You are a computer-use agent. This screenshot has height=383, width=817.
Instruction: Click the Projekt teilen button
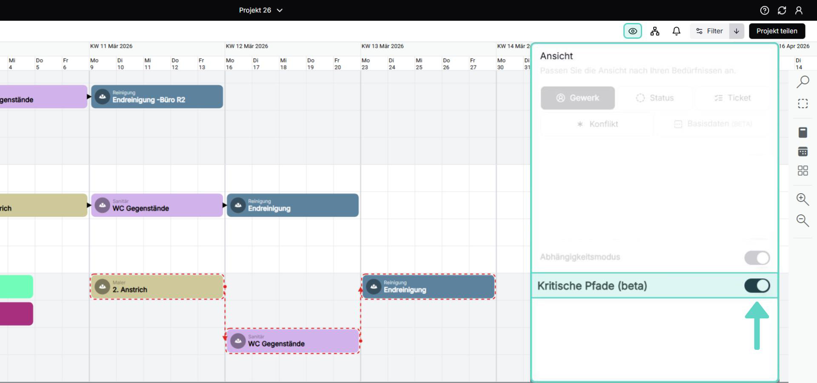coord(777,31)
